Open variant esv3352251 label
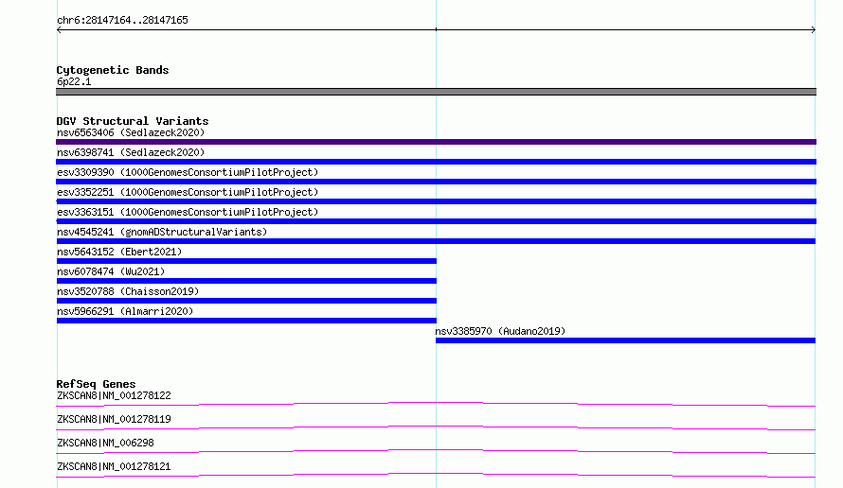 click(x=188, y=192)
